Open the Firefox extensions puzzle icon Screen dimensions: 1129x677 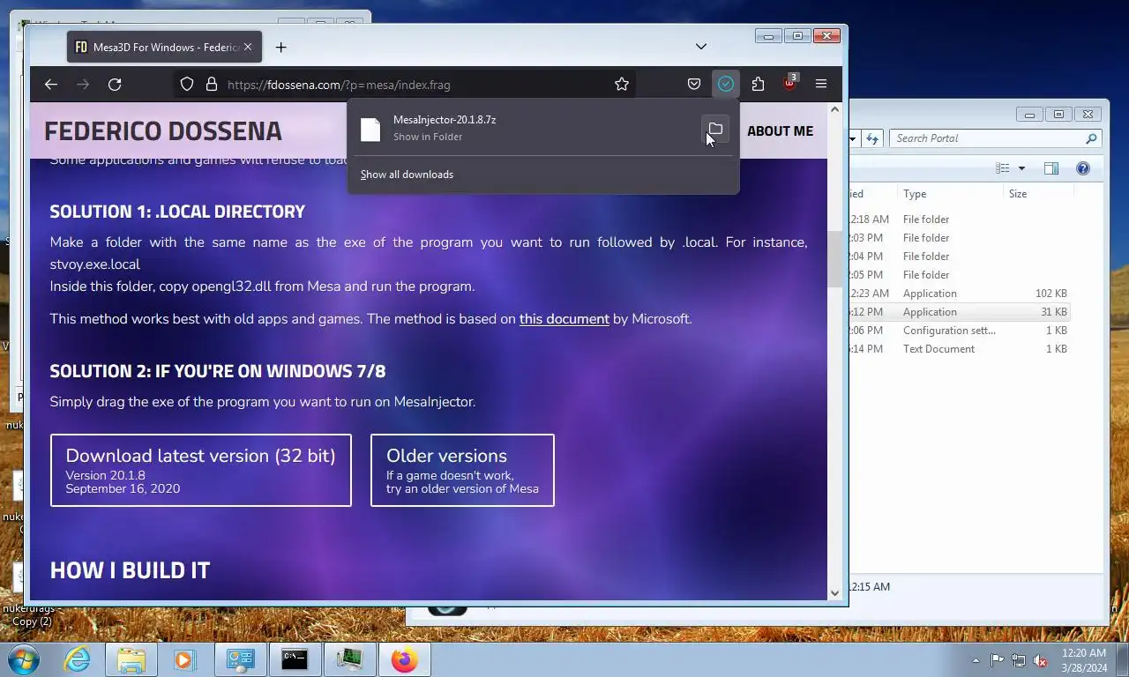[758, 85]
